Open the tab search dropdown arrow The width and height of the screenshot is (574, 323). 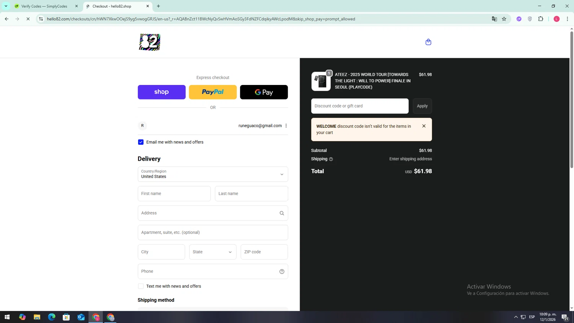(6, 6)
